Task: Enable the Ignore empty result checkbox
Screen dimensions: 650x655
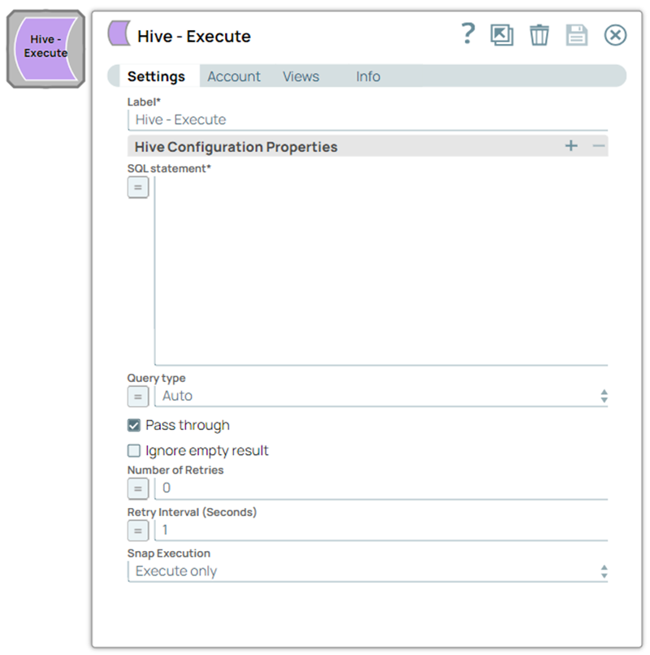Action: click(x=135, y=451)
